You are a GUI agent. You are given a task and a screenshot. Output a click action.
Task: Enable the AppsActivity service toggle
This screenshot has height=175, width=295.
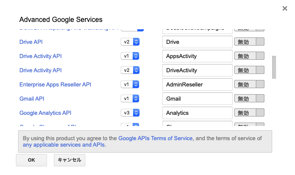click(x=249, y=56)
